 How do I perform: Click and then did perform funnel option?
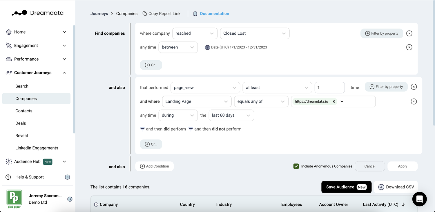pos(163,129)
